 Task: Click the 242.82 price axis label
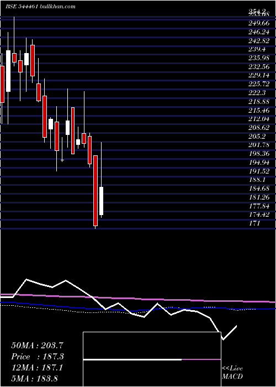(x=259, y=41)
